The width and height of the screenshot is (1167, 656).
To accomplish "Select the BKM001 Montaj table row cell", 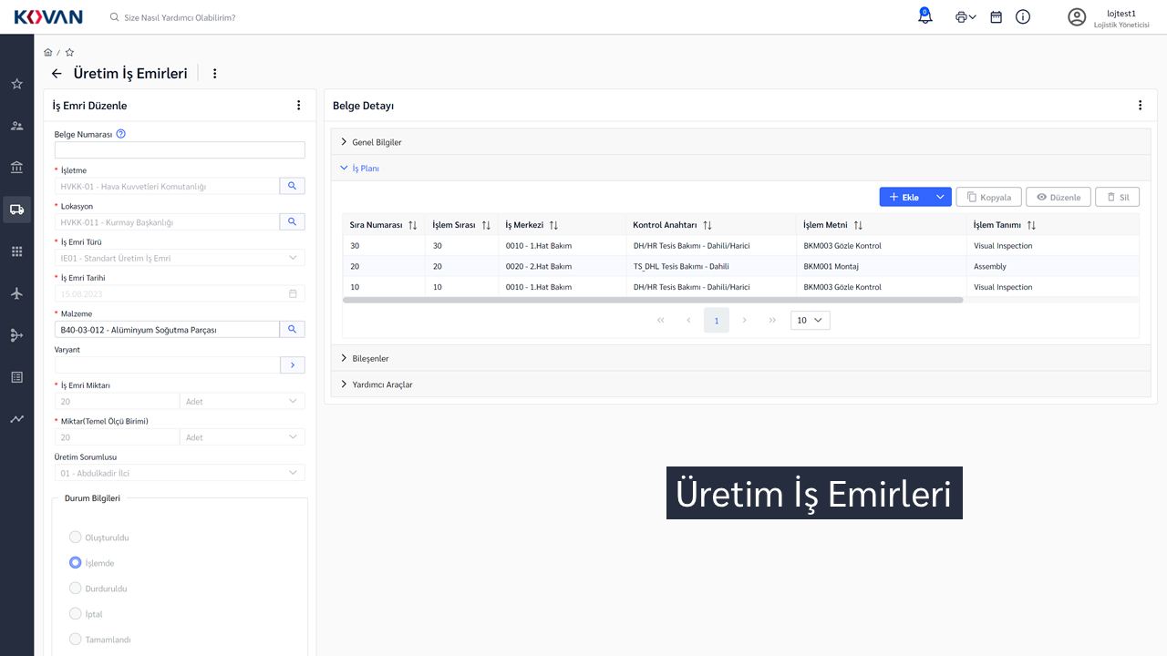I will [881, 266].
